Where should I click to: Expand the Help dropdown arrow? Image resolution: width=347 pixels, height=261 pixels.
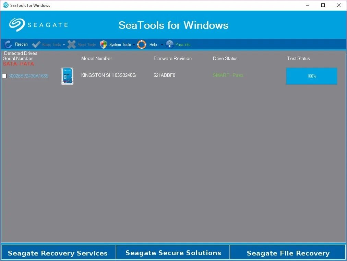(x=162, y=45)
